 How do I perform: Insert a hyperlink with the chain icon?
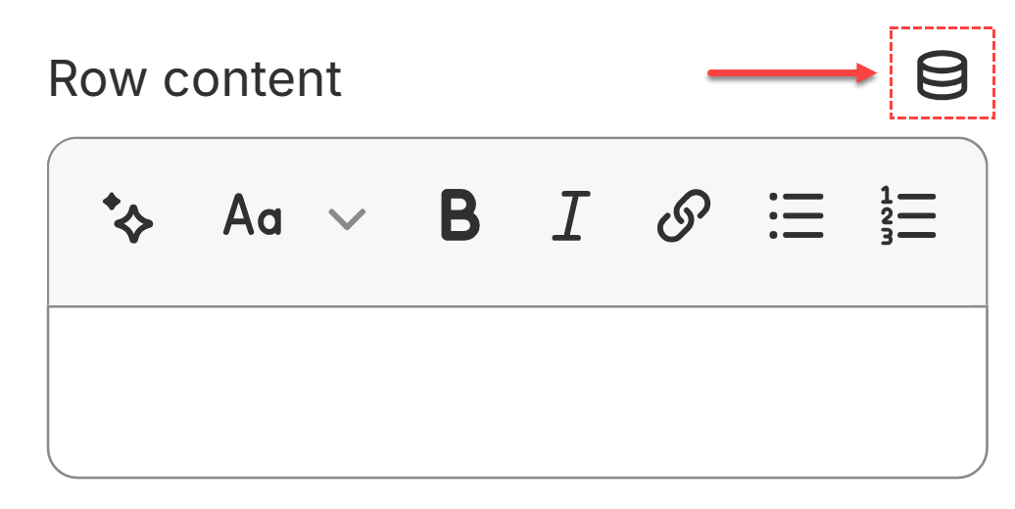tap(684, 215)
